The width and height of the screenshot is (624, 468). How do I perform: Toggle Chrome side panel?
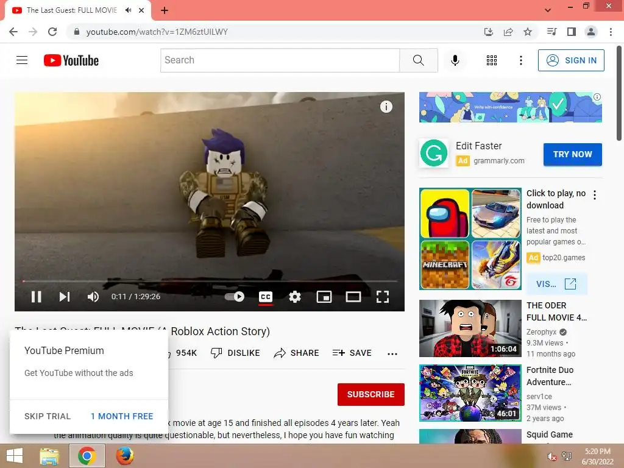(572, 32)
